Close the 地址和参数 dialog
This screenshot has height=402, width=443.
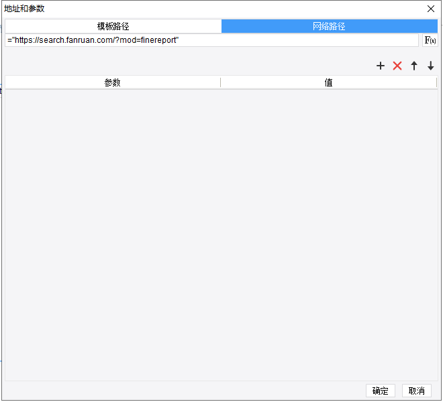point(431,9)
